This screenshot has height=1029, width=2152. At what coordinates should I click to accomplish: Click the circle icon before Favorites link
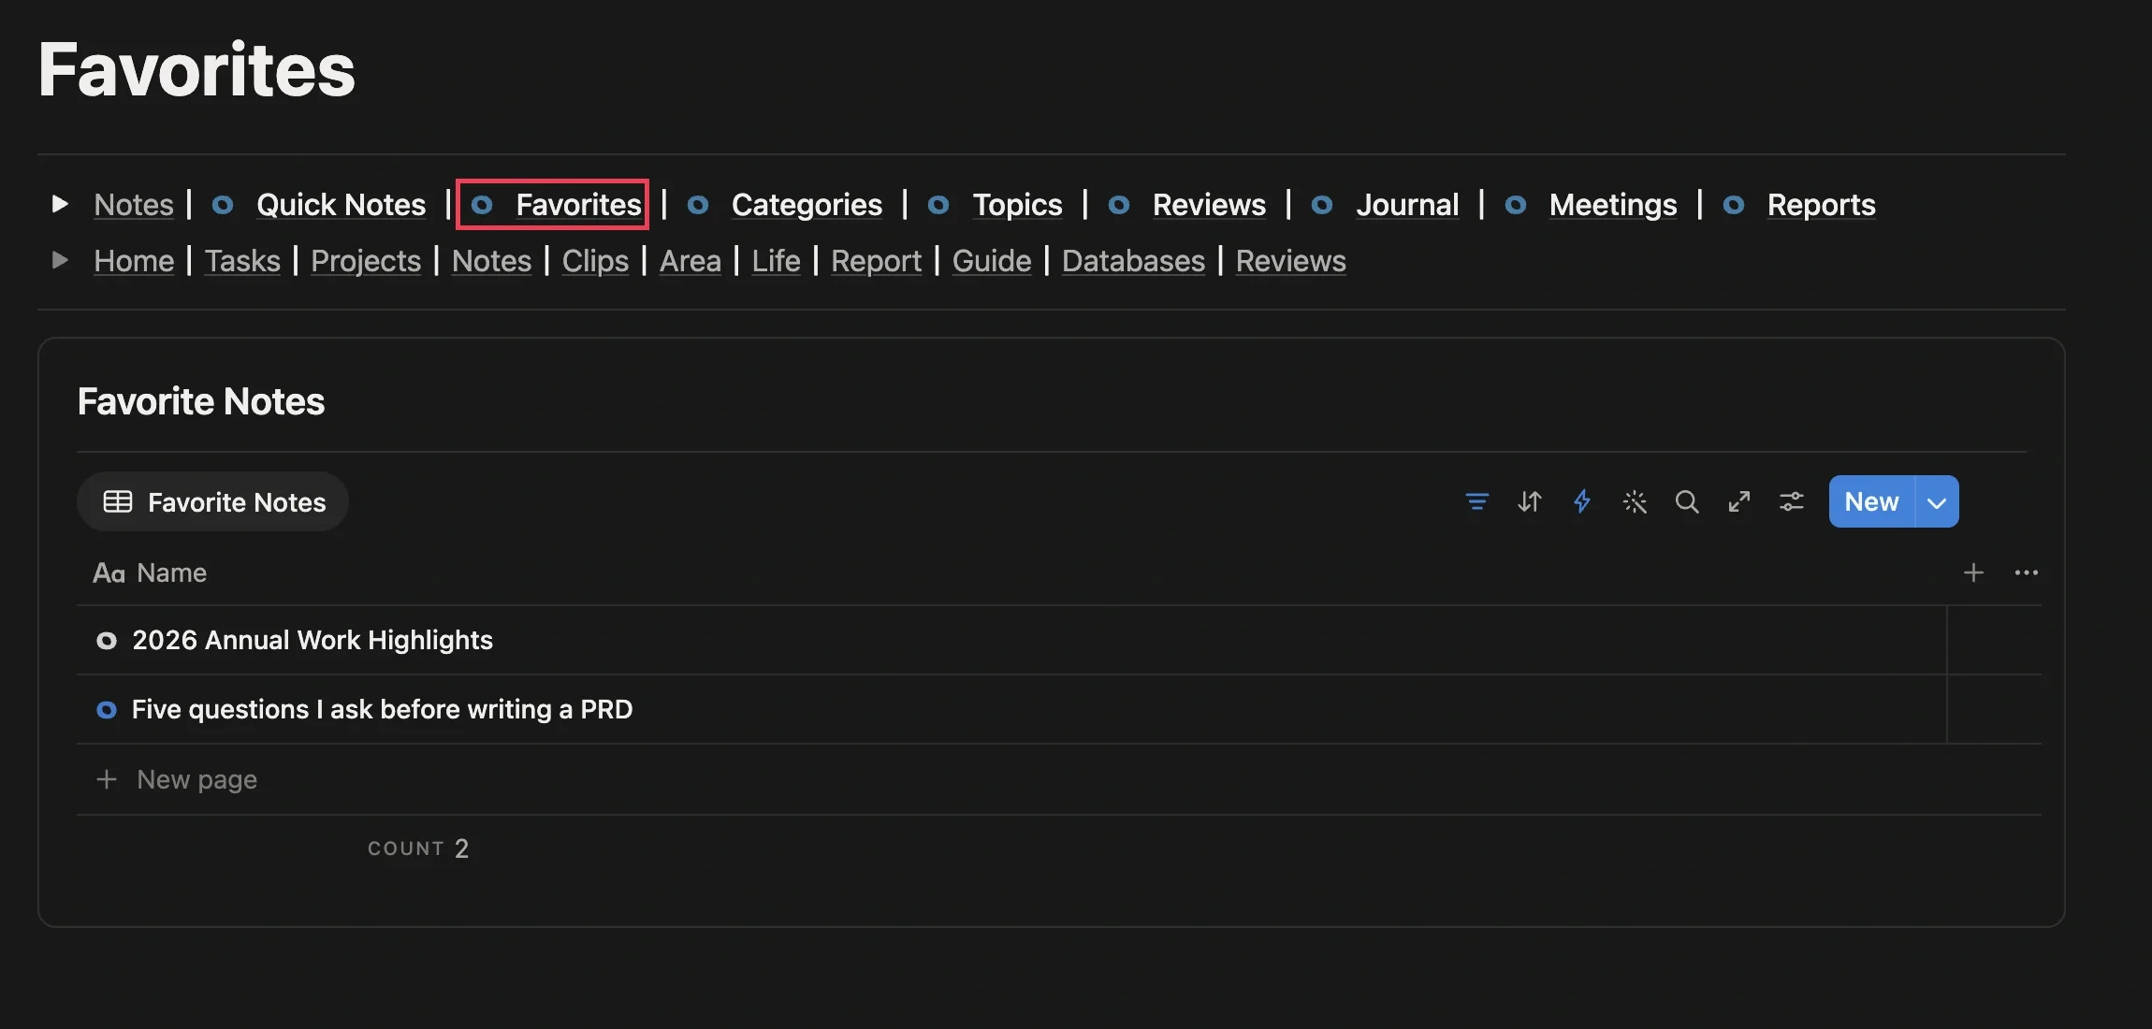pos(482,205)
